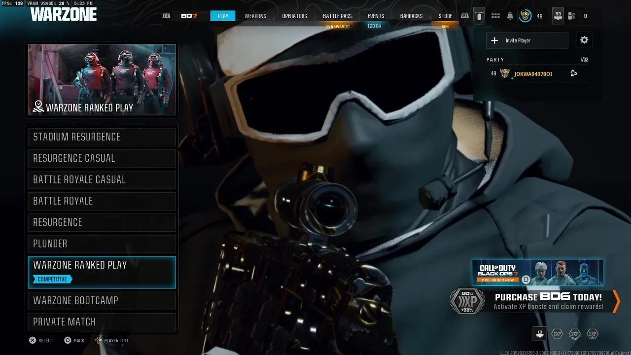Switch to the Weapons tab
This screenshot has height=355, width=631.
coord(255,16)
